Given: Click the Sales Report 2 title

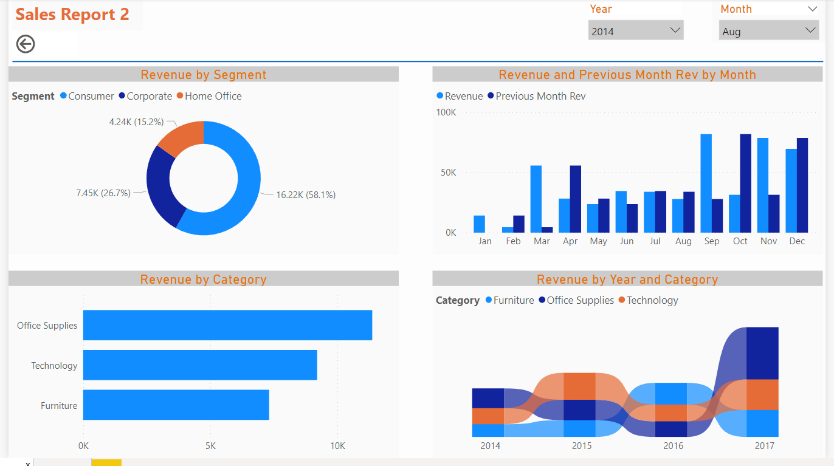Looking at the screenshot, I should pos(72,15).
